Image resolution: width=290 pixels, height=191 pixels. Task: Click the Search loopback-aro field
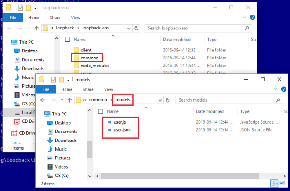pos(198,28)
